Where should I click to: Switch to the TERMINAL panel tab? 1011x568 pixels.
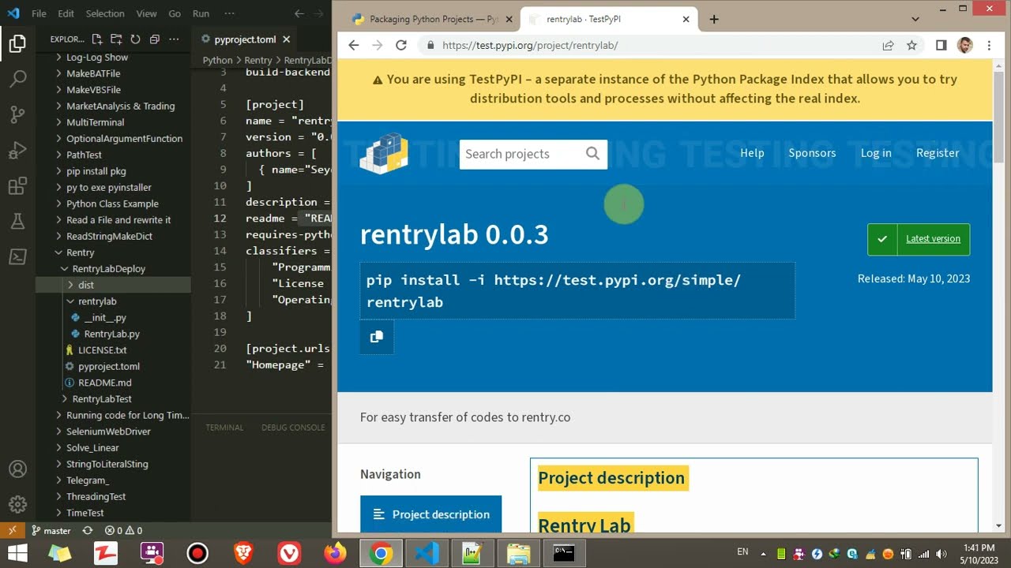tap(224, 428)
